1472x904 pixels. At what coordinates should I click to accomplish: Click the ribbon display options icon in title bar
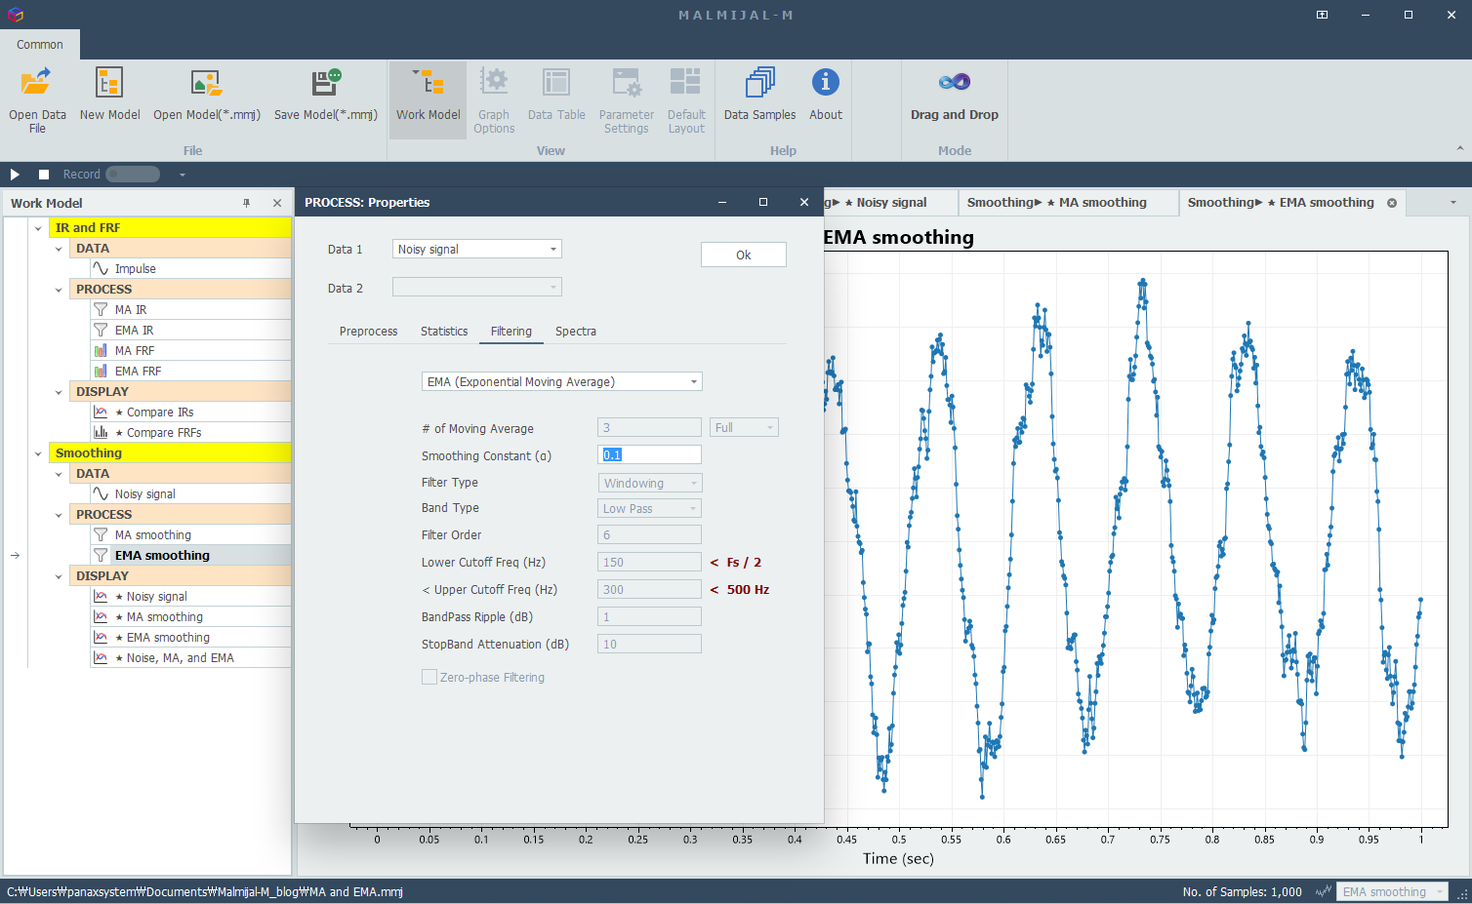pos(1322,15)
